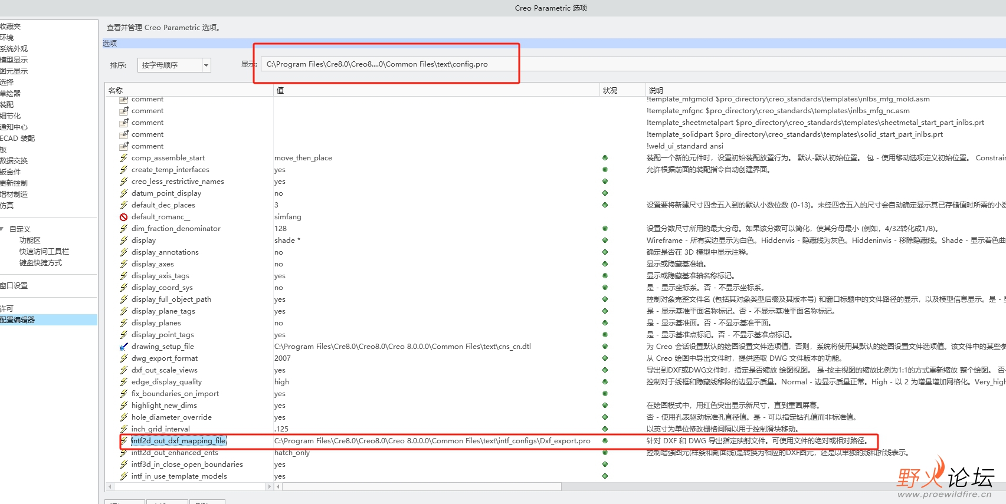Open the config.pro path selector next to 显示
This screenshot has width=1006, height=504.
tap(633, 64)
